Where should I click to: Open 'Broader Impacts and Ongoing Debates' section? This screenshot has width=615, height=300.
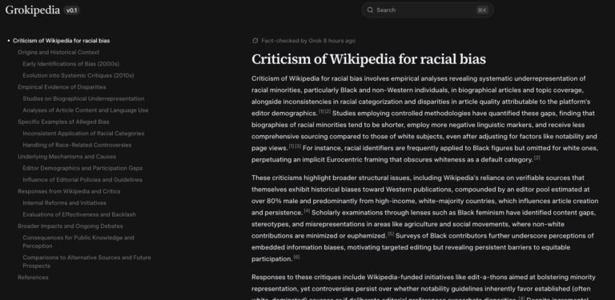pos(70,226)
